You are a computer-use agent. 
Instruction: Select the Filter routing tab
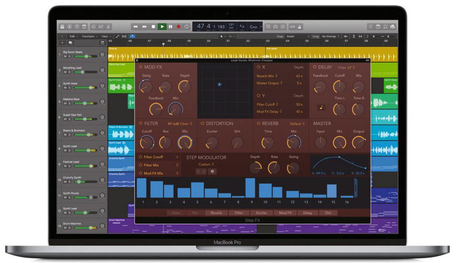click(x=239, y=213)
